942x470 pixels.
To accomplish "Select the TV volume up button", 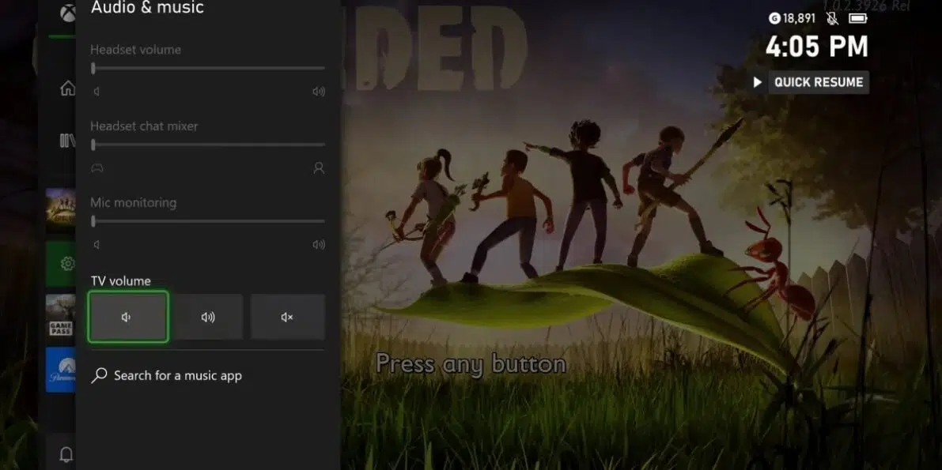I will coord(208,317).
